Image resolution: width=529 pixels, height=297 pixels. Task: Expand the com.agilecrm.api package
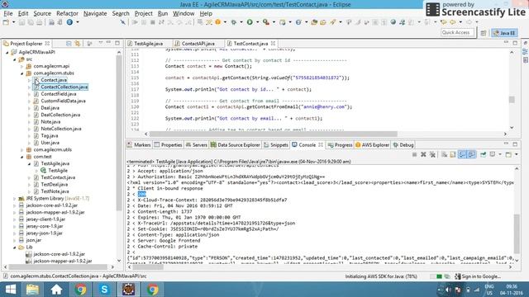pos(22,66)
